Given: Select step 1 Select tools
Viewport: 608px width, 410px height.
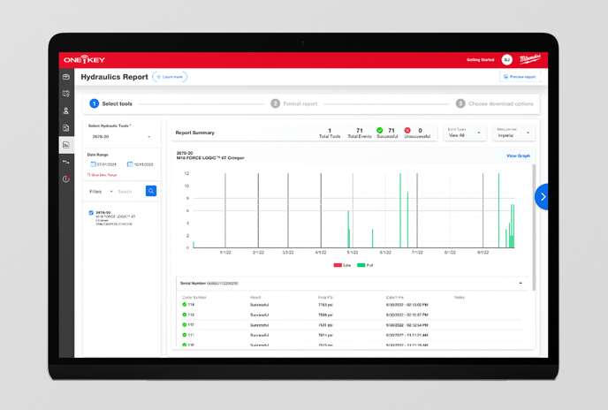Looking at the screenshot, I should (110, 103).
